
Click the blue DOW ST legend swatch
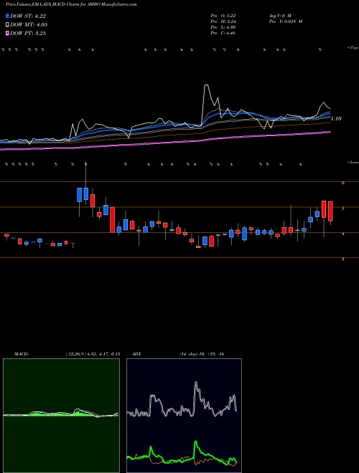(8, 16)
